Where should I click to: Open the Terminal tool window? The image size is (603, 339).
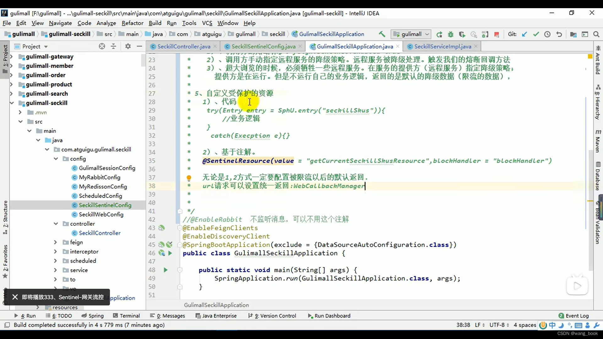coord(126,316)
